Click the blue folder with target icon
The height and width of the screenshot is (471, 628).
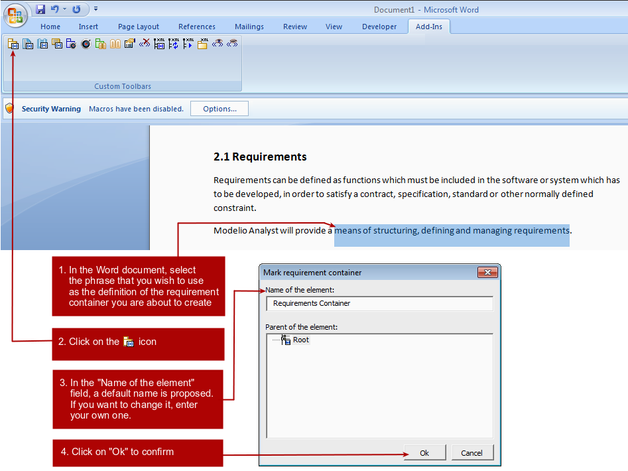pos(72,44)
